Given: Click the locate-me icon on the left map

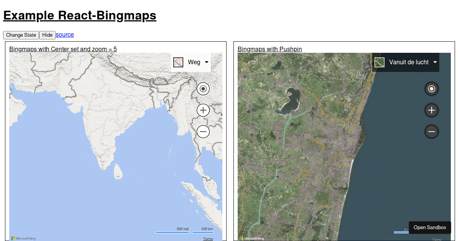Looking at the screenshot, I should coord(203,89).
